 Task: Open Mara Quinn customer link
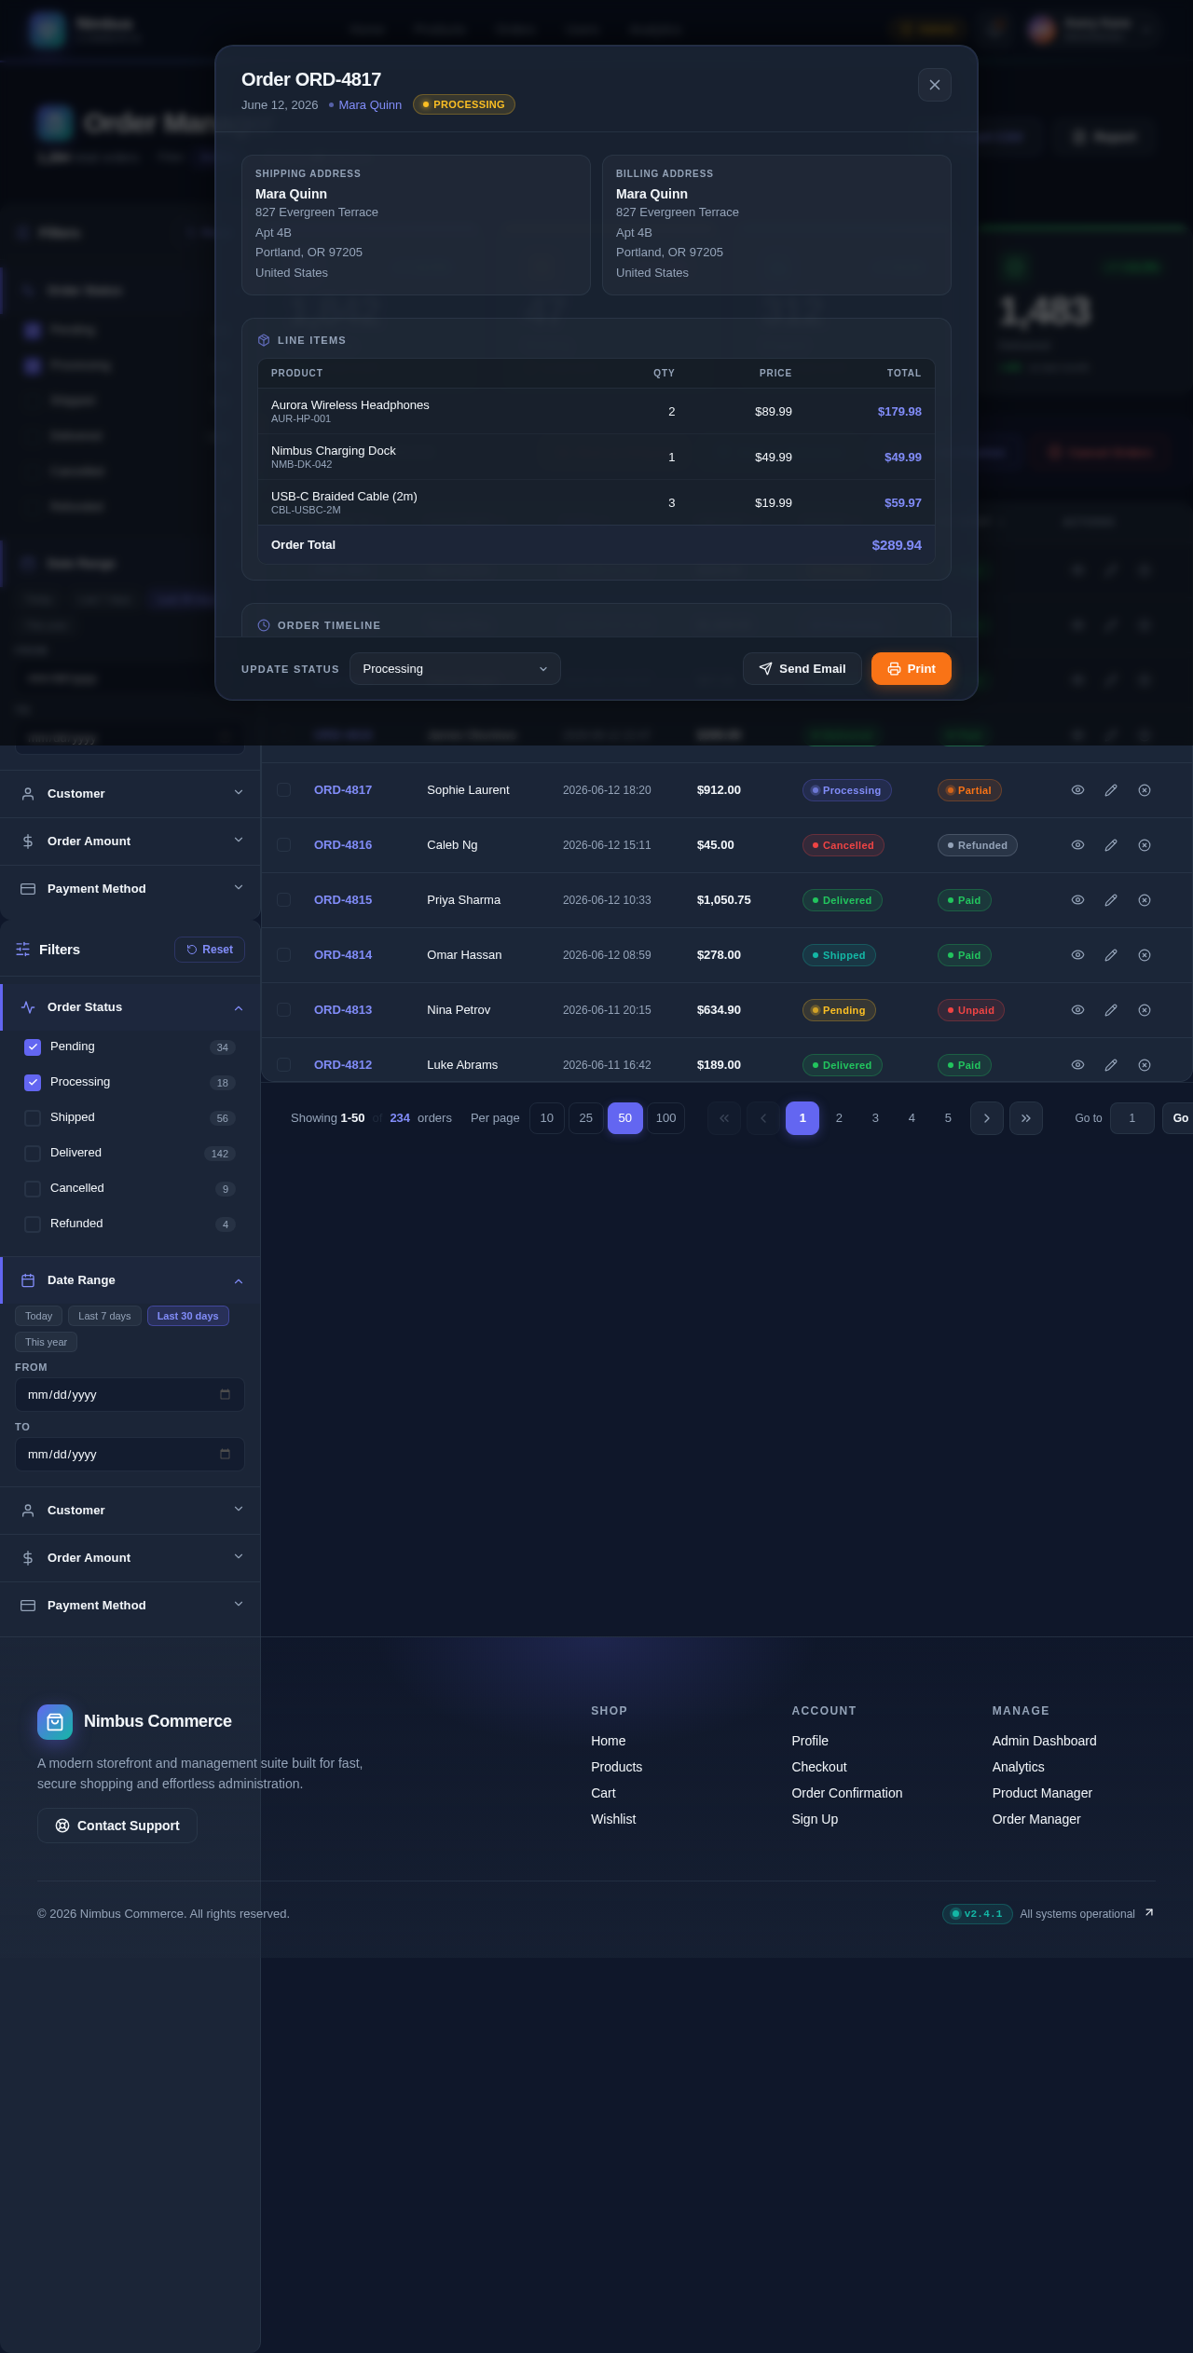click(370, 105)
